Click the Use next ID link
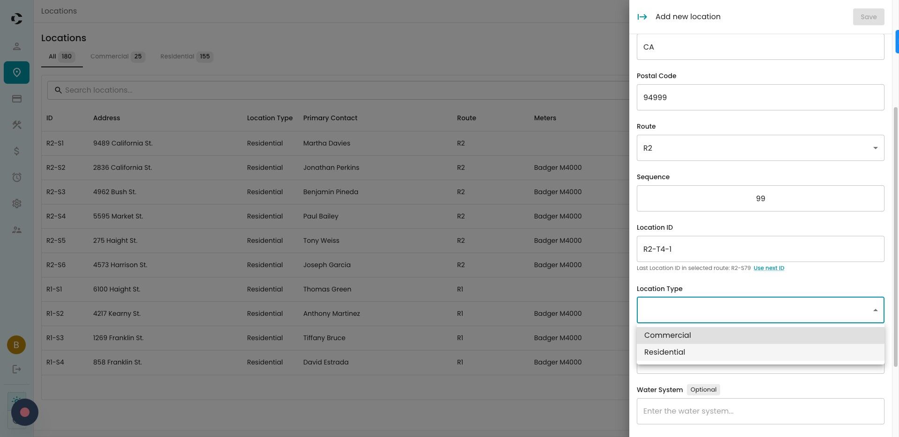This screenshot has width=899, height=437. pos(768,268)
